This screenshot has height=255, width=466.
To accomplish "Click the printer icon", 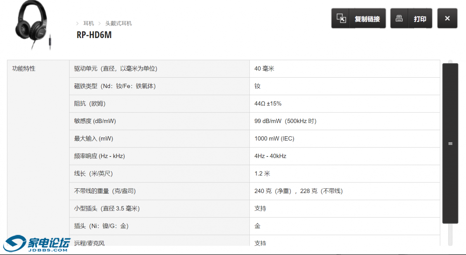I will point(399,18).
